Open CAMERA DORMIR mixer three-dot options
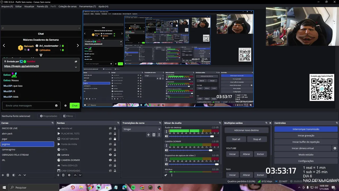The width and height of the screenshot is (339, 191). pyautogui.click(x=167, y=146)
